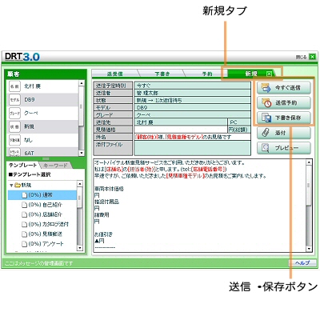
Task: Click the 送信予約 schedule send button
Action: [284, 102]
